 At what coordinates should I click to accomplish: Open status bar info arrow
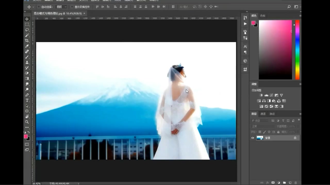coord(78,183)
